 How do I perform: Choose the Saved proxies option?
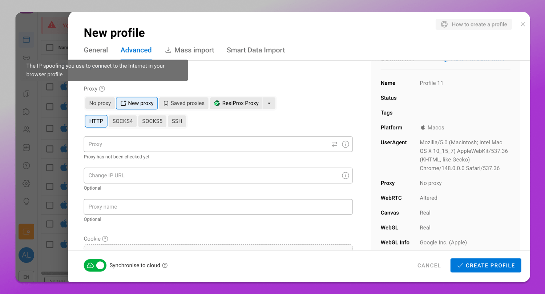pyautogui.click(x=184, y=103)
